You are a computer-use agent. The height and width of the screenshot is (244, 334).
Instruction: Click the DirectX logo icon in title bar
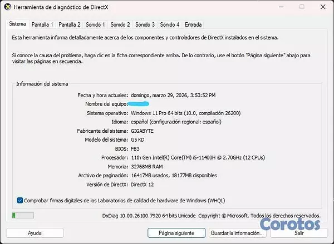(x=7, y=7)
